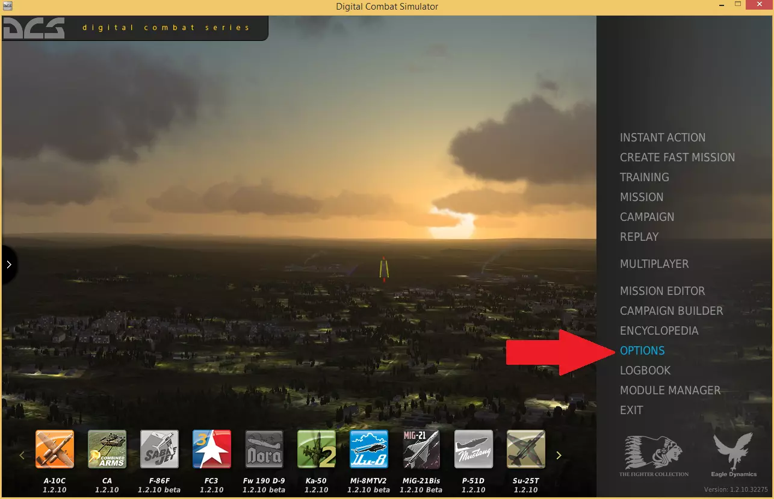Screen dimensions: 774x499
Task: View the pilot Logbook
Action: coord(645,371)
